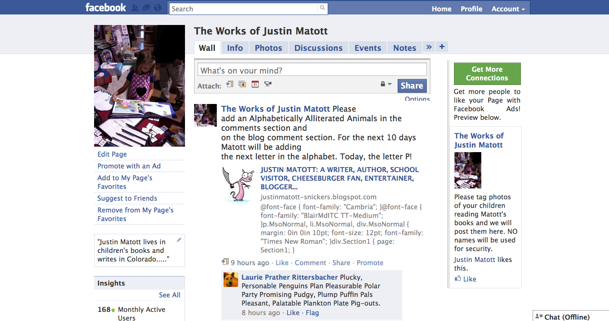Click Comment under the post
Image resolution: width=609 pixels, height=321 pixels.
(310, 263)
